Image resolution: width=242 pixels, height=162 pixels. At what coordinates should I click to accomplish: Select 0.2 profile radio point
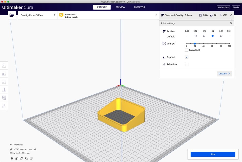tap(213, 36)
